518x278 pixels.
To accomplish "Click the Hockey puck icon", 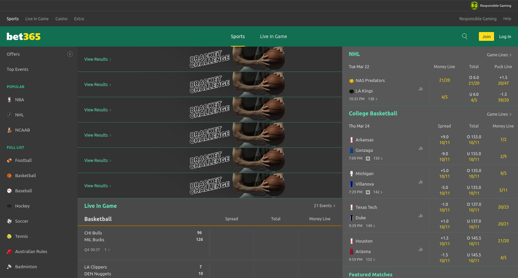I will pyautogui.click(x=9, y=206).
